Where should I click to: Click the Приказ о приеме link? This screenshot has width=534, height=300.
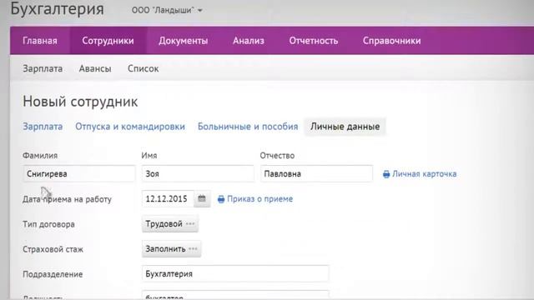coord(259,199)
